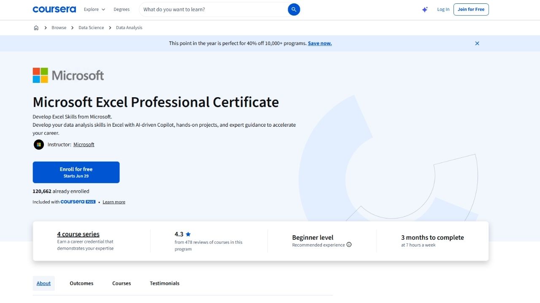540x303 pixels.
Task: Open Recommended experience info icon
Action: click(x=349, y=245)
